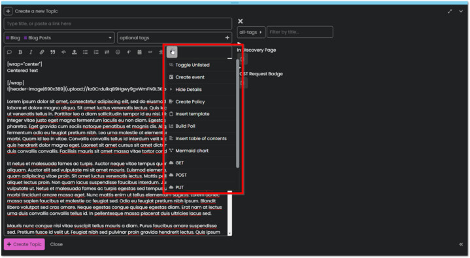Click the options menu vertical scrollbar
This screenshot has height=258, width=470.
click(x=237, y=113)
